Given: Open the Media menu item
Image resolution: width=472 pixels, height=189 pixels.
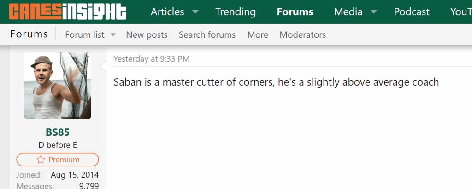Looking at the screenshot, I should [x=348, y=12].
